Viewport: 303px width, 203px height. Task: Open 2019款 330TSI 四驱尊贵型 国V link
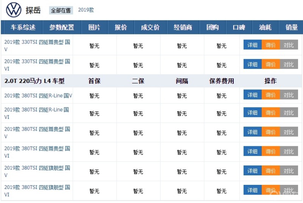[37, 45]
